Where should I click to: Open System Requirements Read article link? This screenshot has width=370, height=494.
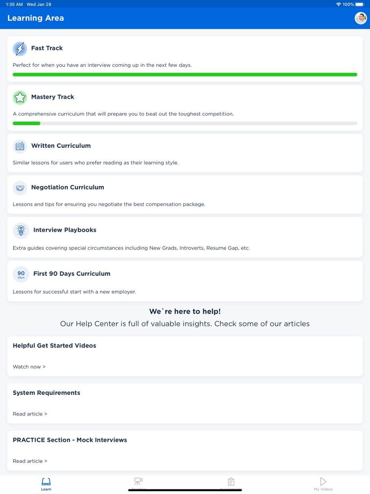tap(30, 414)
